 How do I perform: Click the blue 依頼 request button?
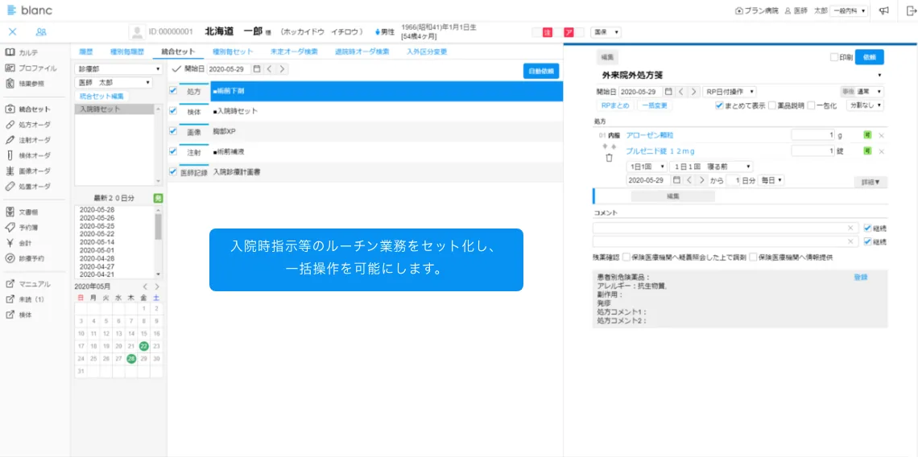870,57
